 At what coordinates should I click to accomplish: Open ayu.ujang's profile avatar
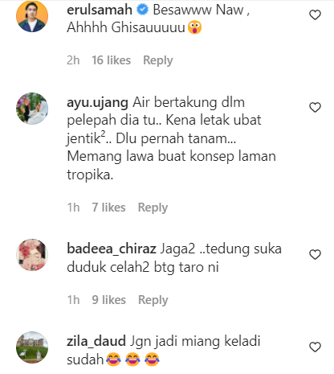click(32, 109)
